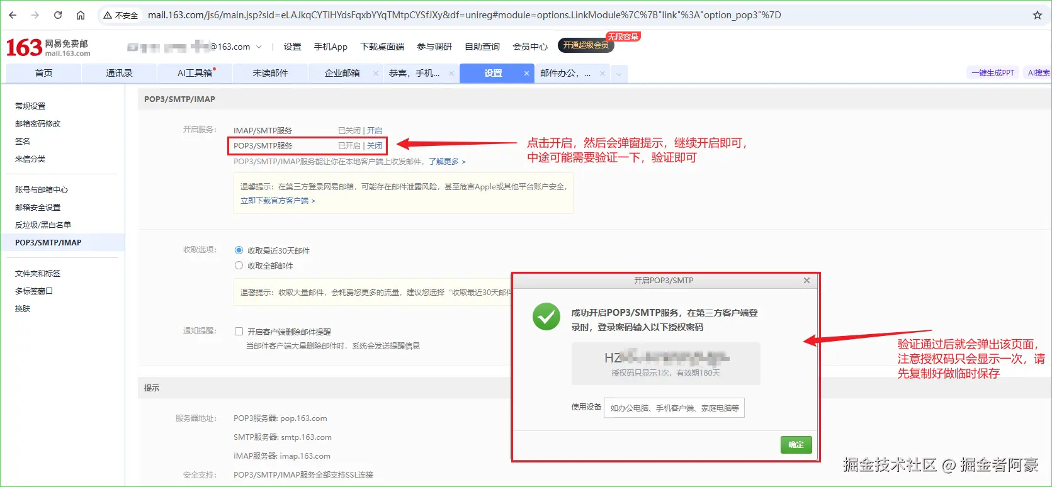Viewport: 1052px width, 487px height.
Task: Click the browser forward arrow
Action: pyautogui.click(x=35, y=15)
